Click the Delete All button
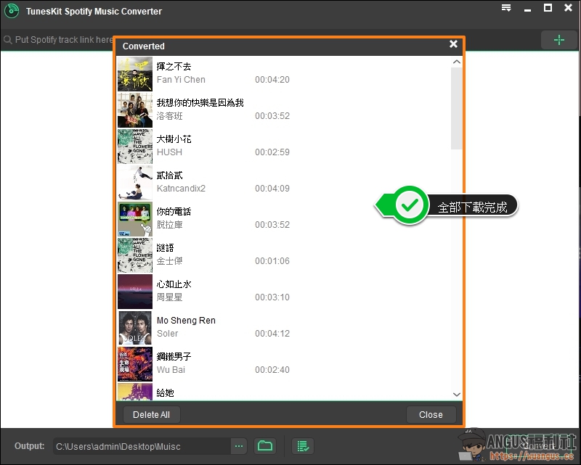Screen dimensions: 581x465 coord(151,415)
